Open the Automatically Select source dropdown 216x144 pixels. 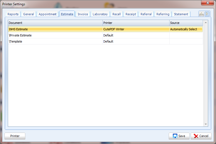tap(186, 29)
